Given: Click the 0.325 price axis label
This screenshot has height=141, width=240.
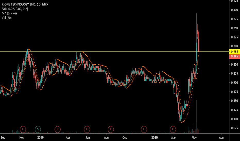Looking at the screenshot, I should pyautogui.click(x=235, y=37).
